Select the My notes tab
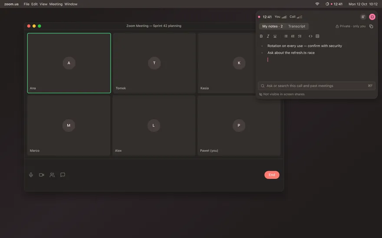This screenshot has width=382, height=238. click(272, 26)
